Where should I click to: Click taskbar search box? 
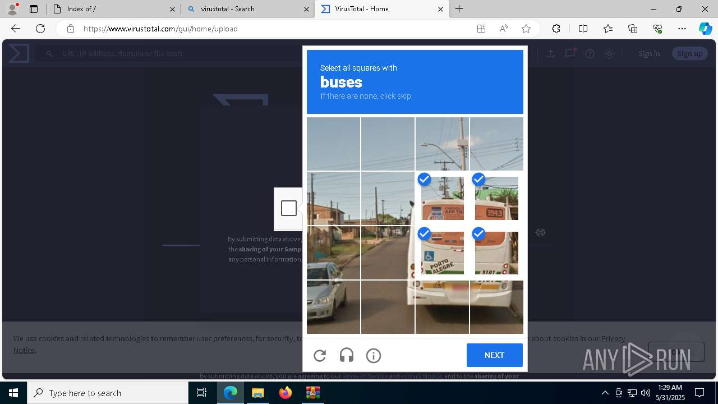click(108, 393)
